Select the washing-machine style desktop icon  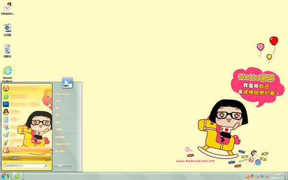8,30
